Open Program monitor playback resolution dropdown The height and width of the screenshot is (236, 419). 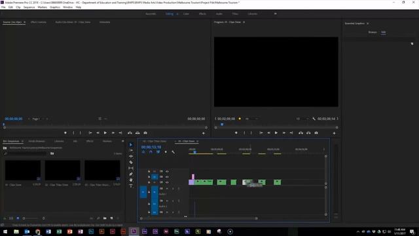pyautogui.click(x=302, y=119)
